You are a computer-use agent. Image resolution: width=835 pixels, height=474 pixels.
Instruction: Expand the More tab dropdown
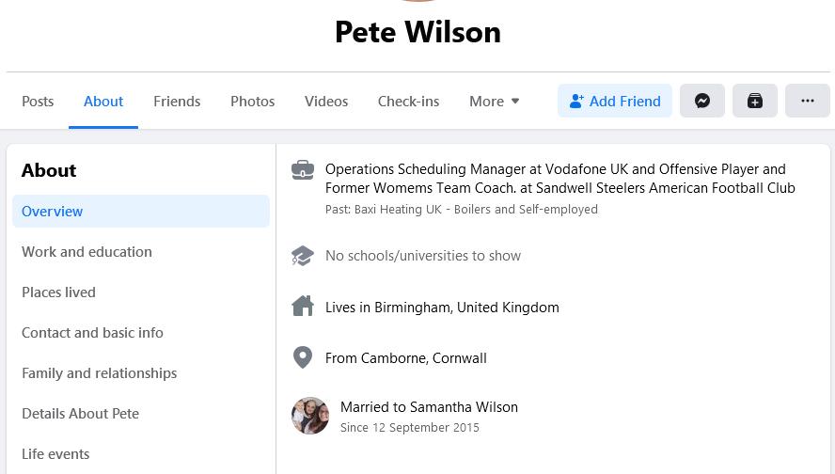(495, 101)
